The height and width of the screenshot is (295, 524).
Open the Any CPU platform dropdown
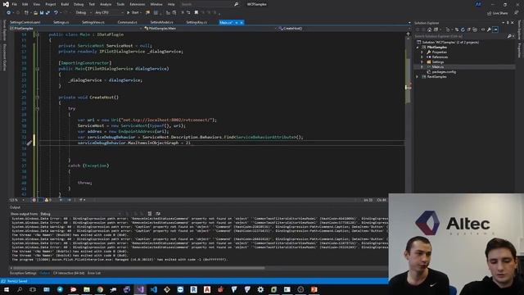point(109,13)
